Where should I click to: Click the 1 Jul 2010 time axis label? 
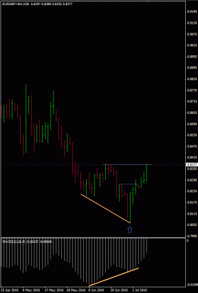(139, 290)
